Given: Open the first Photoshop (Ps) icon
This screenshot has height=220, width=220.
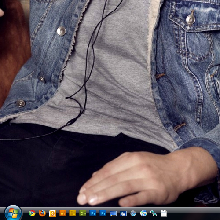Looking at the screenshot, I should coord(93,213).
